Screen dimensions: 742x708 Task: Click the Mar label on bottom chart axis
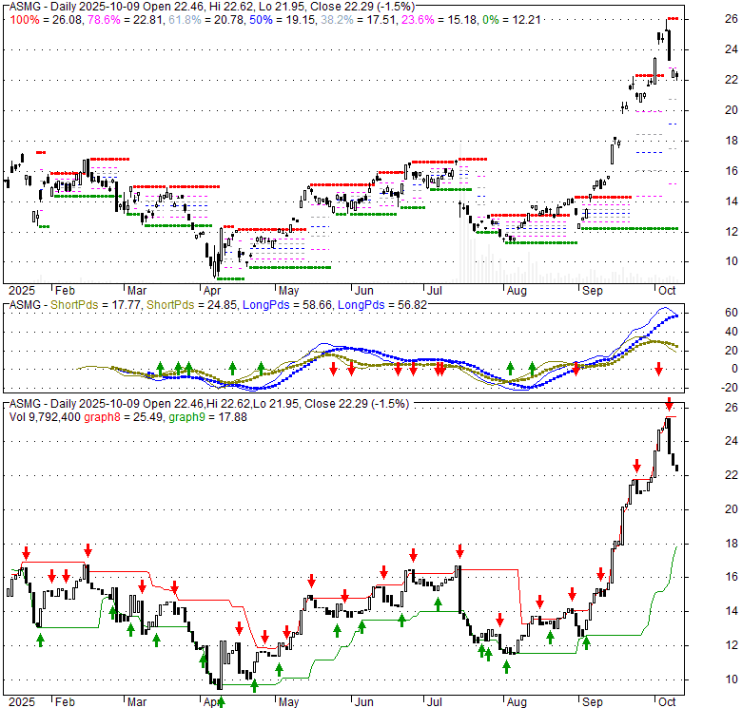click(x=137, y=702)
